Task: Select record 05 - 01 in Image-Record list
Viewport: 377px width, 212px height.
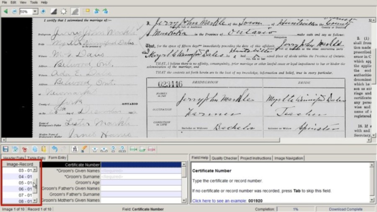Action: click(x=17, y=183)
